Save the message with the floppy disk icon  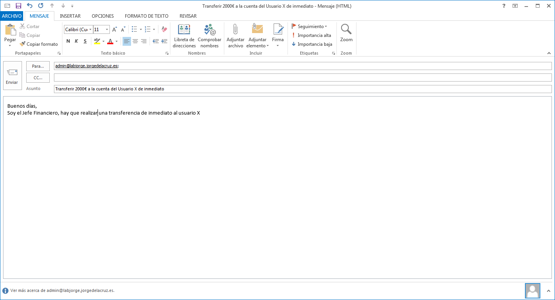tap(18, 6)
